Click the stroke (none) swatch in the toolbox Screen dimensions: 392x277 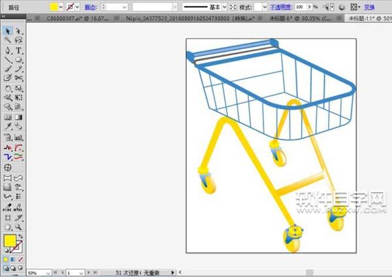(x=18, y=248)
